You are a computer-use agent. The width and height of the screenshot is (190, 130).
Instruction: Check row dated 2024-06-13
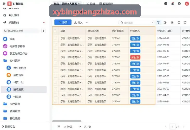55,51
